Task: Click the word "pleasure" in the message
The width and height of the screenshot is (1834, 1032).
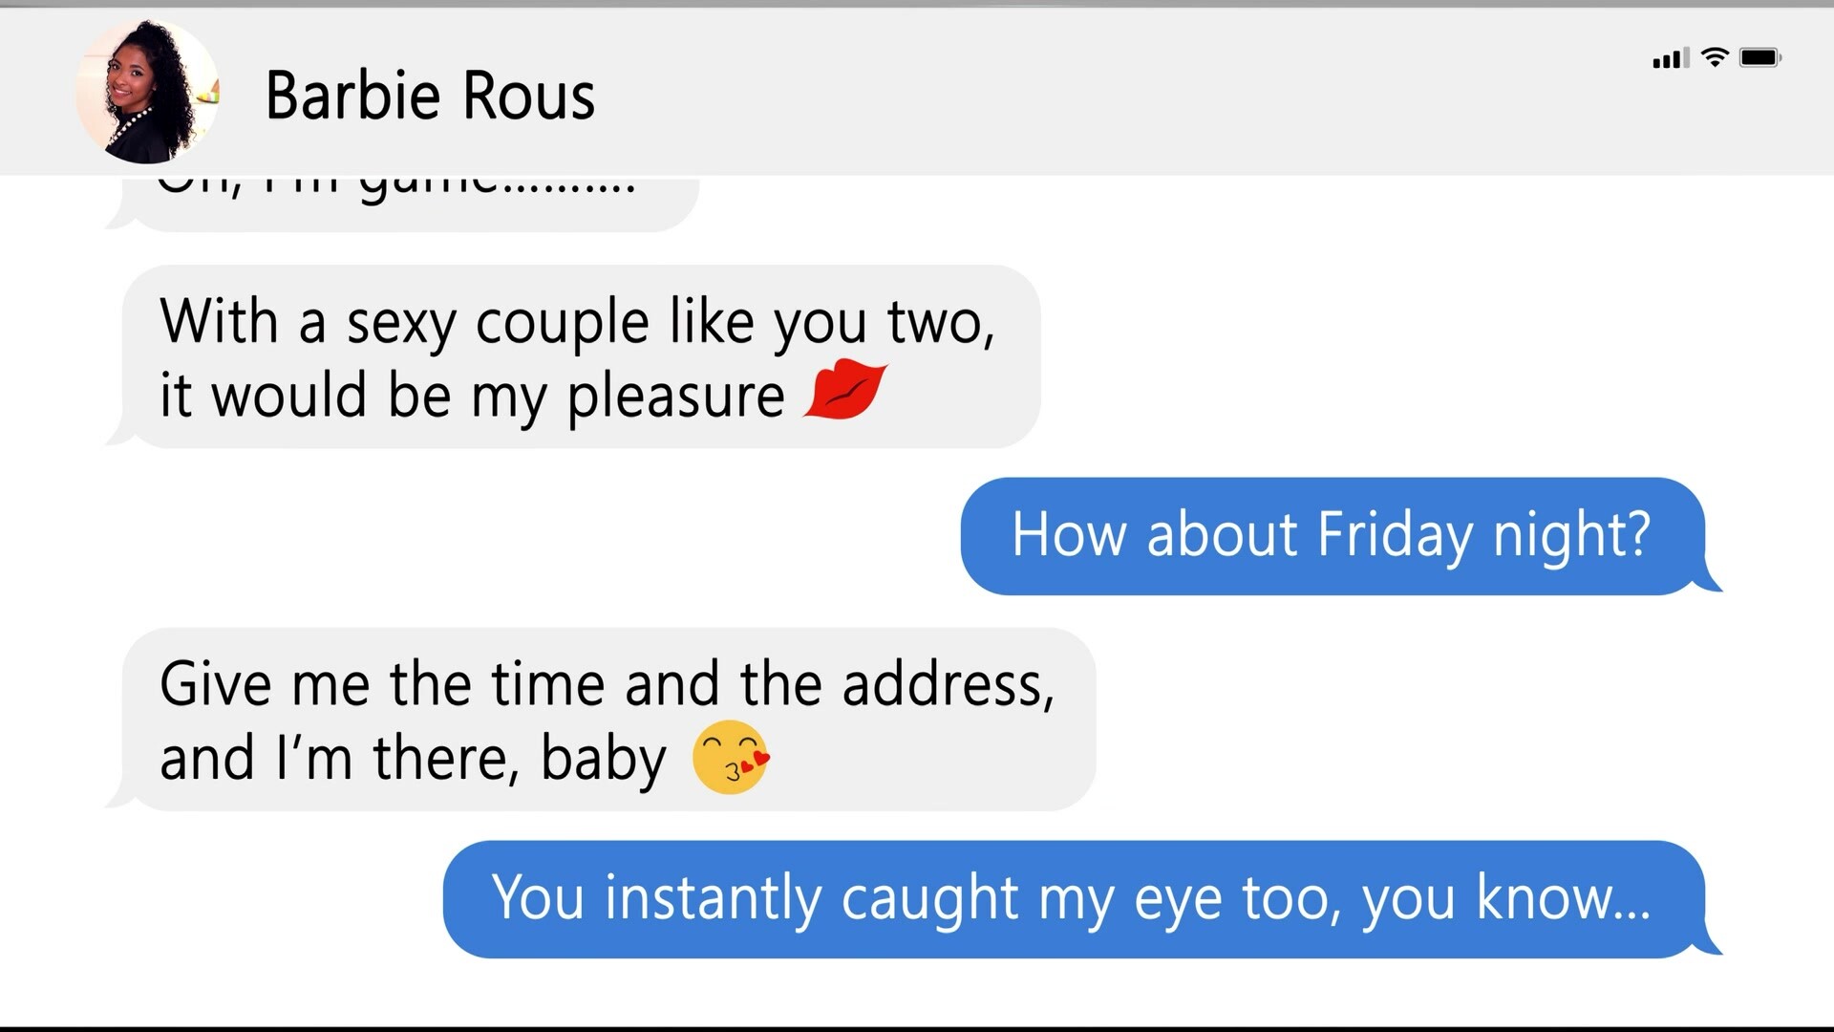Action: pos(675,396)
